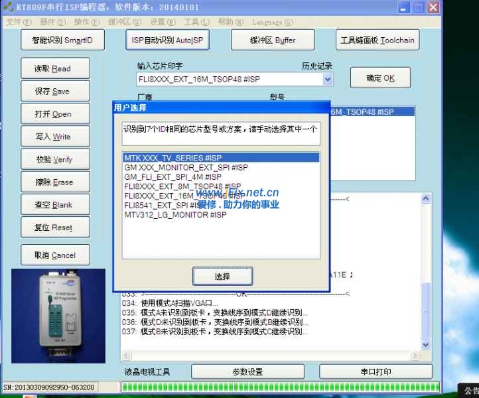Open the 操作 menu
The height and width of the screenshot is (398, 479).
pyautogui.click(x=87, y=22)
